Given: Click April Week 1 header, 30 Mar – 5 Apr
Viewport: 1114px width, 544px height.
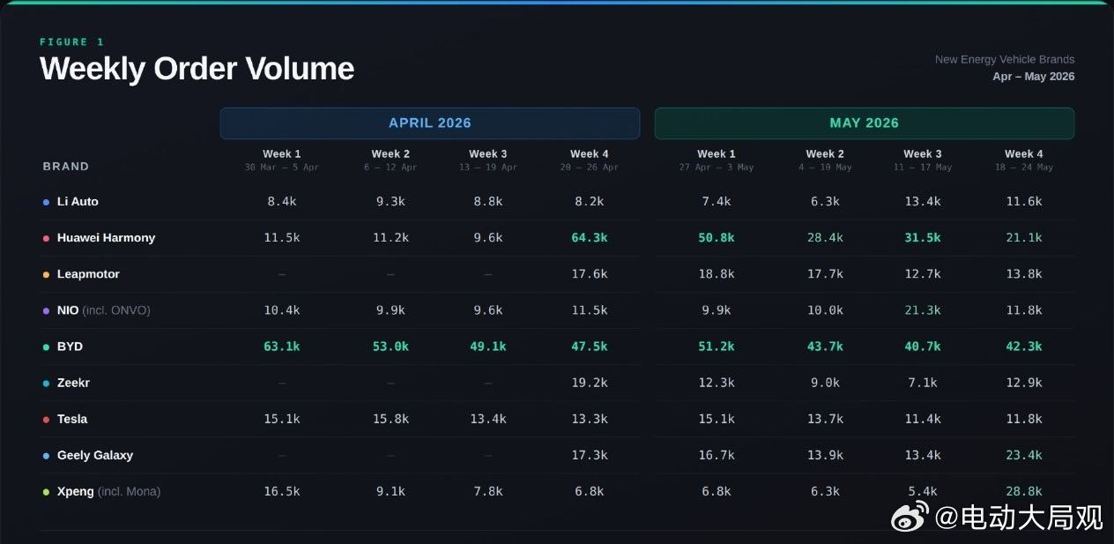Looking at the screenshot, I should tap(282, 160).
